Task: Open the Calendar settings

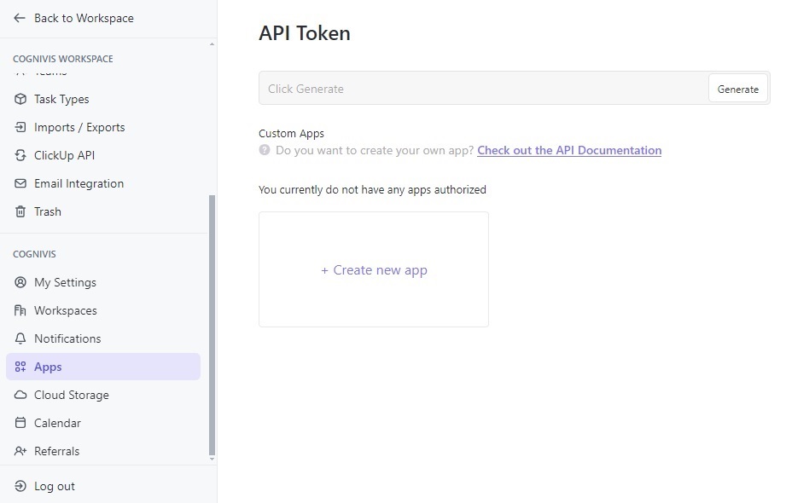Action: pos(57,423)
